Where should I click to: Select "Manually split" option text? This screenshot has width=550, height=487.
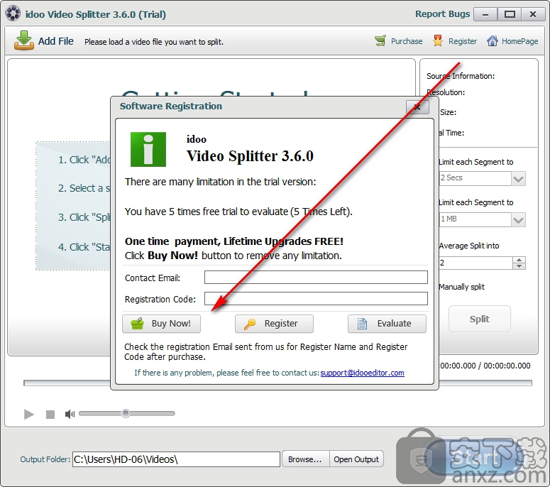tap(461, 287)
